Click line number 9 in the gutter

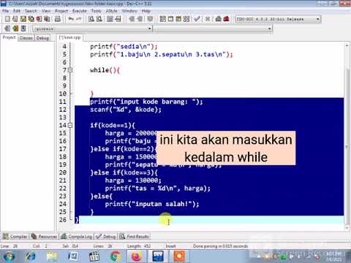point(64,86)
